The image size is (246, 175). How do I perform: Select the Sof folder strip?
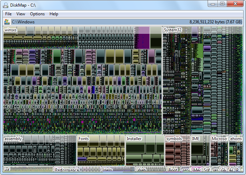pyautogui.click(x=207, y=169)
